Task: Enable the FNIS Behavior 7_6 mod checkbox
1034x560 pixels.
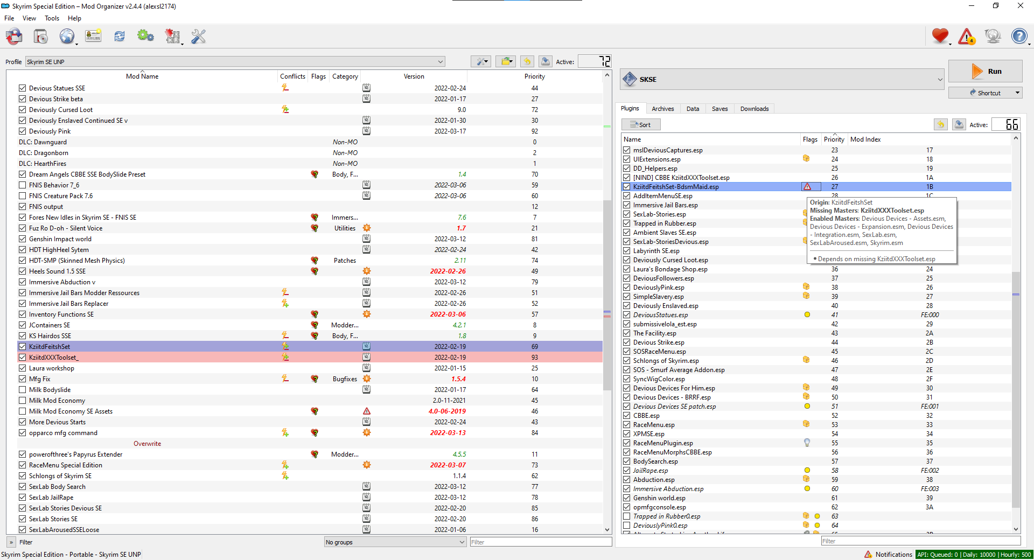Action: point(22,185)
